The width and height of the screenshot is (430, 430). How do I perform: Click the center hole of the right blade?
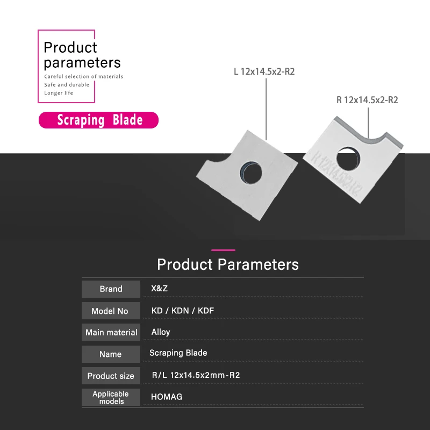tap(347, 157)
